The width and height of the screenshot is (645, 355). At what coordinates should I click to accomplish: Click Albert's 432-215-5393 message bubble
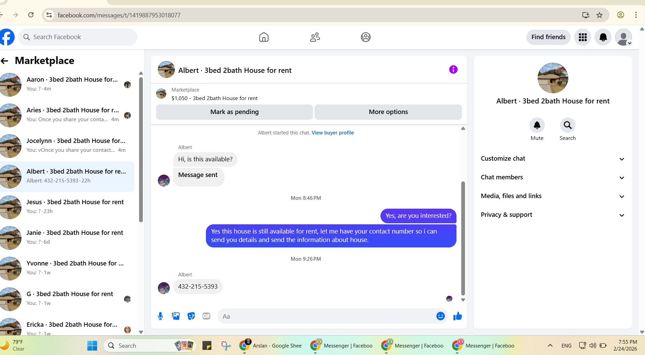pos(198,287)
